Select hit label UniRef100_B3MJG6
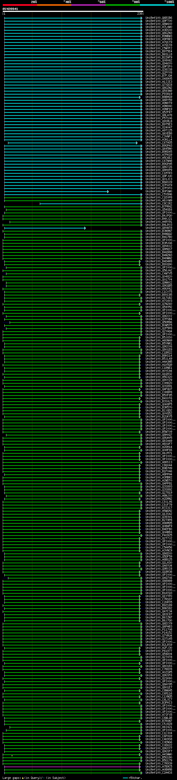Image resolution: width=177 pixels, height=780 pixels. coord(158,243)
